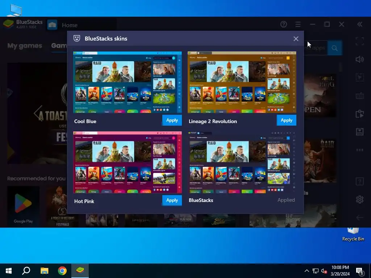Click the Hot Pink skin name
Image resolution: width=371 pixels, height=278 pixels.
(84, 201)
